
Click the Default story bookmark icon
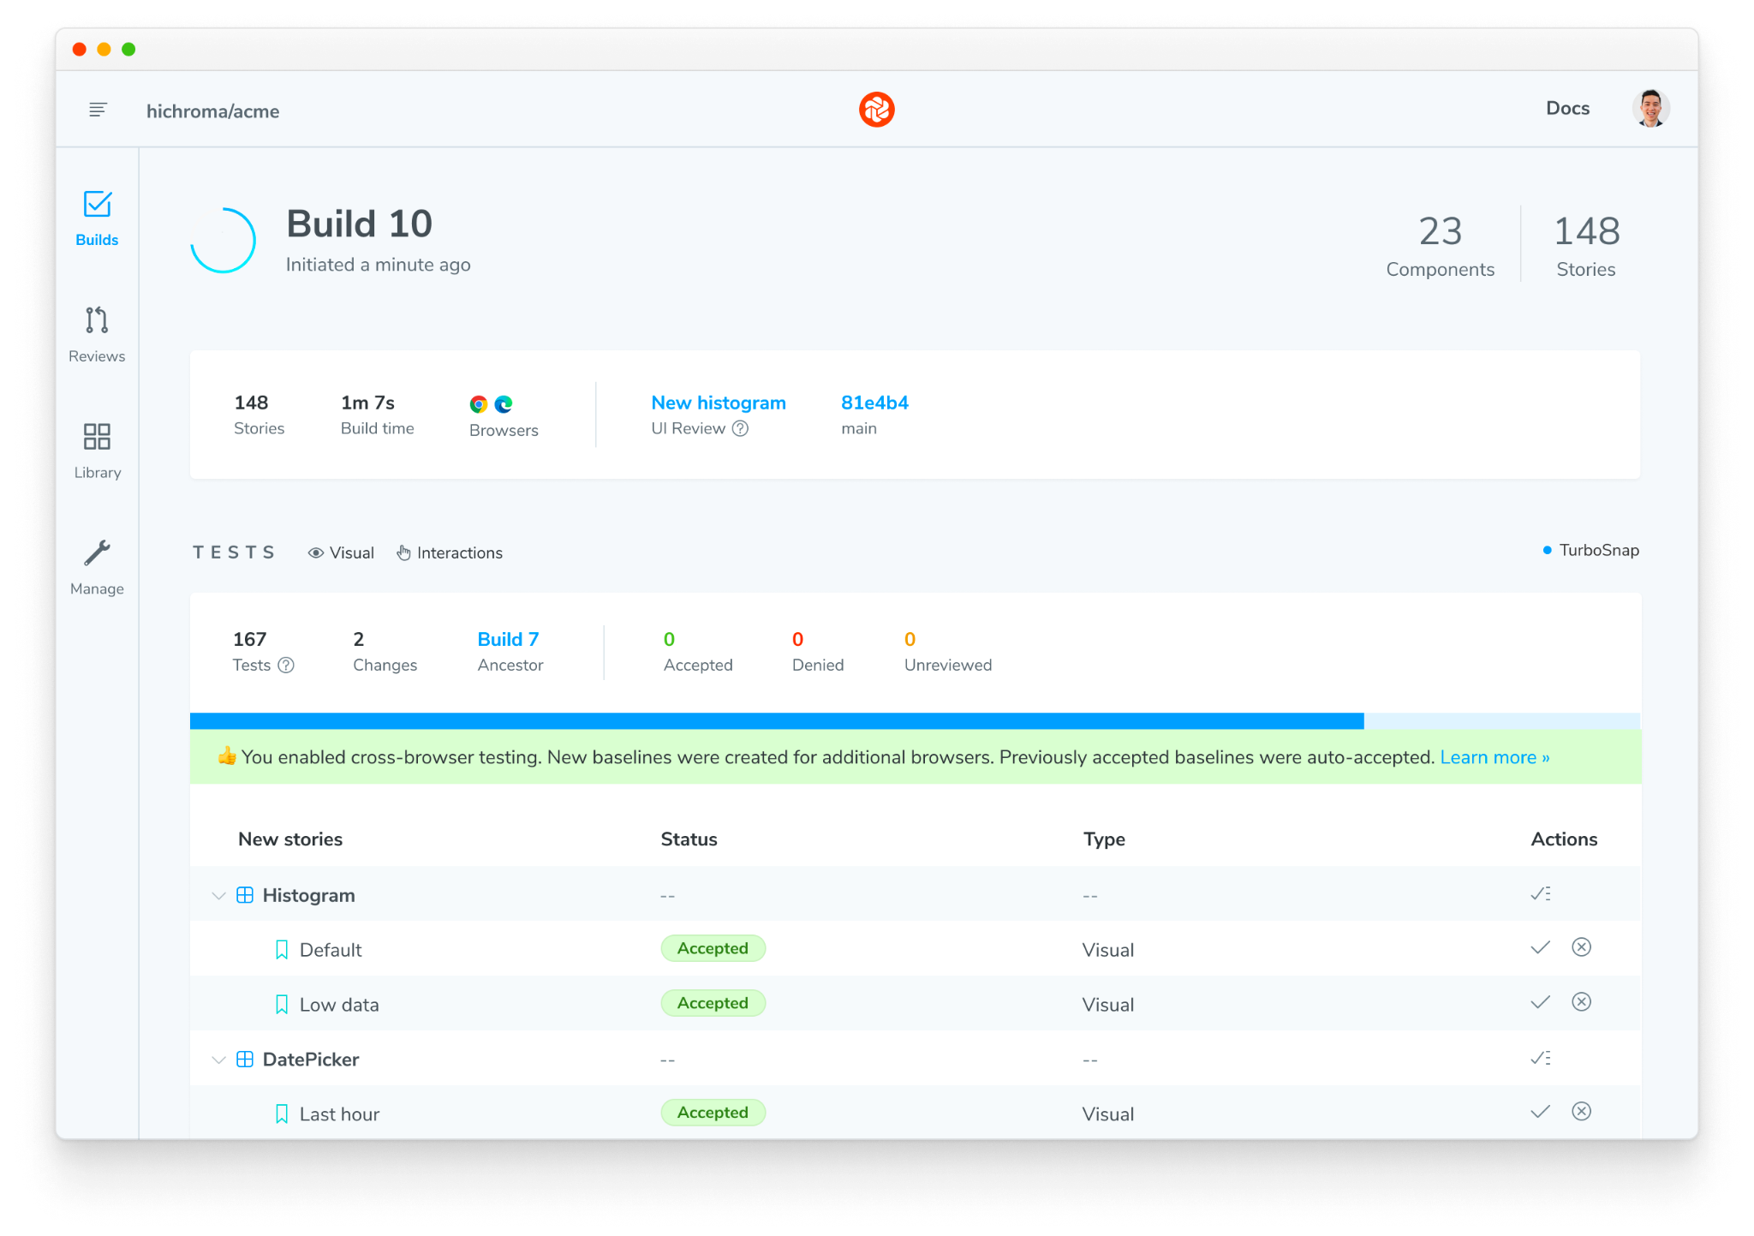(x=282, y=950)
